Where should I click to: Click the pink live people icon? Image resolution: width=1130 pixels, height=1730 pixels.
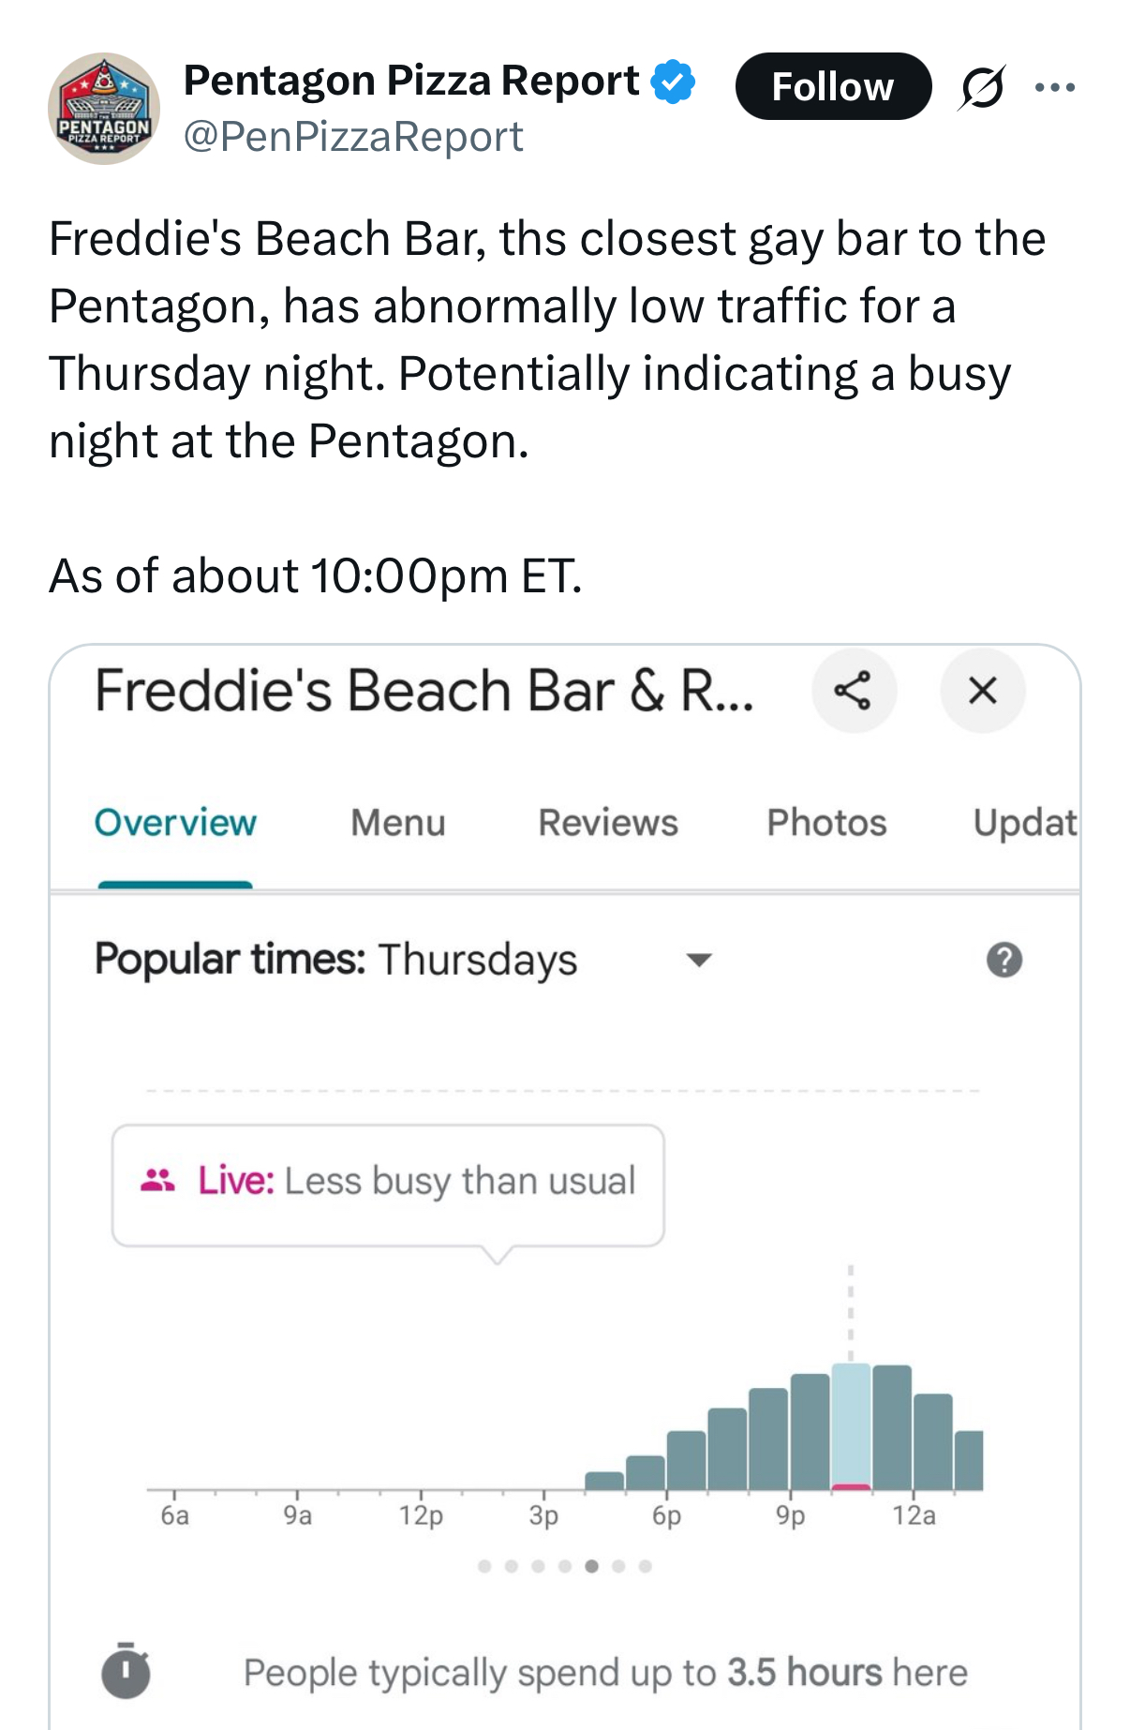pyautogui.click(x=157, y=1180)
